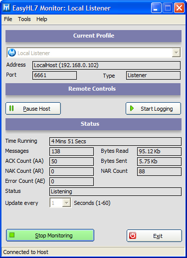The height and width of the screenshot is (258, 187).
Task: Click the Status section header
Action: 93,124
